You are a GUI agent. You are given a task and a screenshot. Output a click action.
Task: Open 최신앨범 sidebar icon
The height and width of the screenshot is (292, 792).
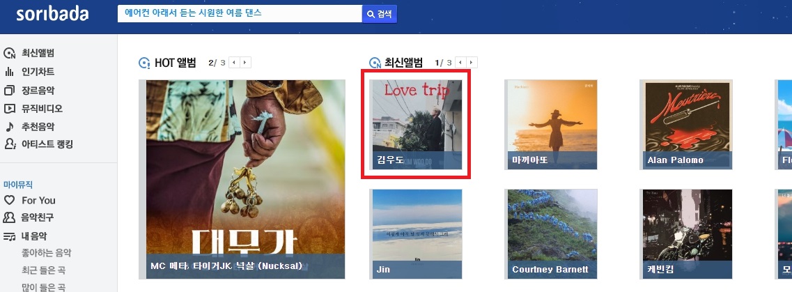pyautogui.click(x=10, y=54)
